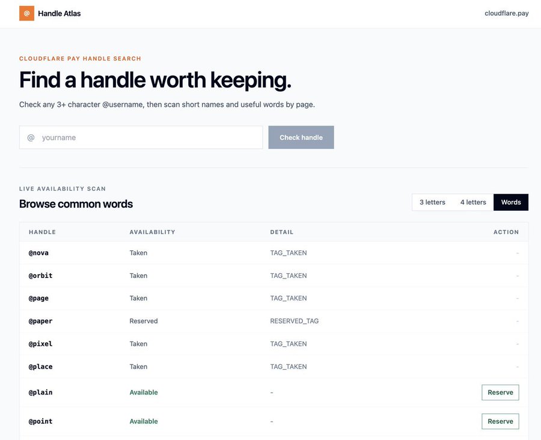The image size is (541, 440).
Task: Click the Browse common words heading
Action: (x=76, y=204)
